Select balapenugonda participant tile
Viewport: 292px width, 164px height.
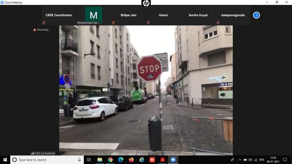pos(233,15)
